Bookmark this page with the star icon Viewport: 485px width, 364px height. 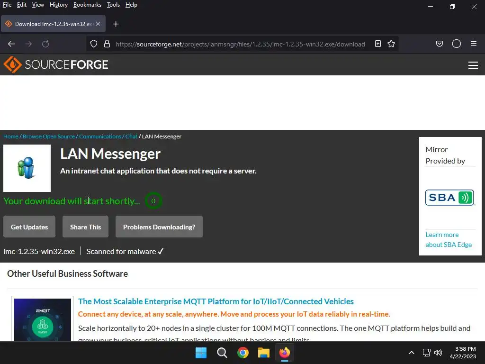pos(391,44)
